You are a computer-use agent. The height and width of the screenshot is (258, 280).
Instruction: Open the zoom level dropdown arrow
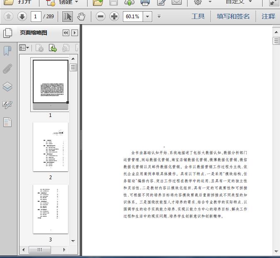(148, 17)
